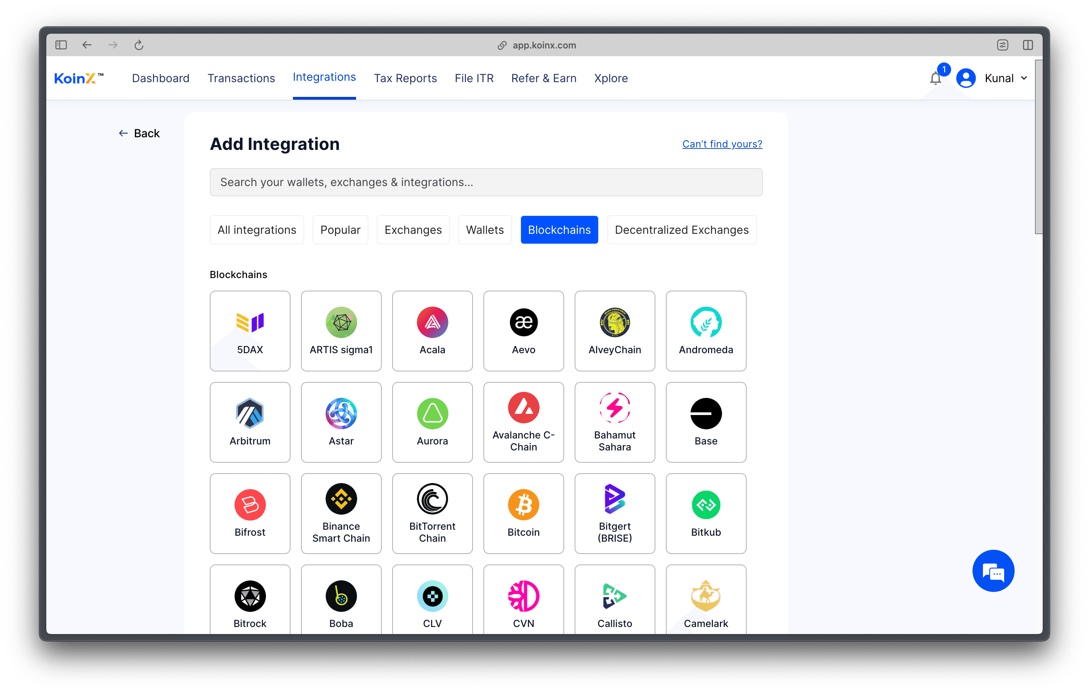
Task: Open the chat support bubble
Action: [x=993, y=571]
